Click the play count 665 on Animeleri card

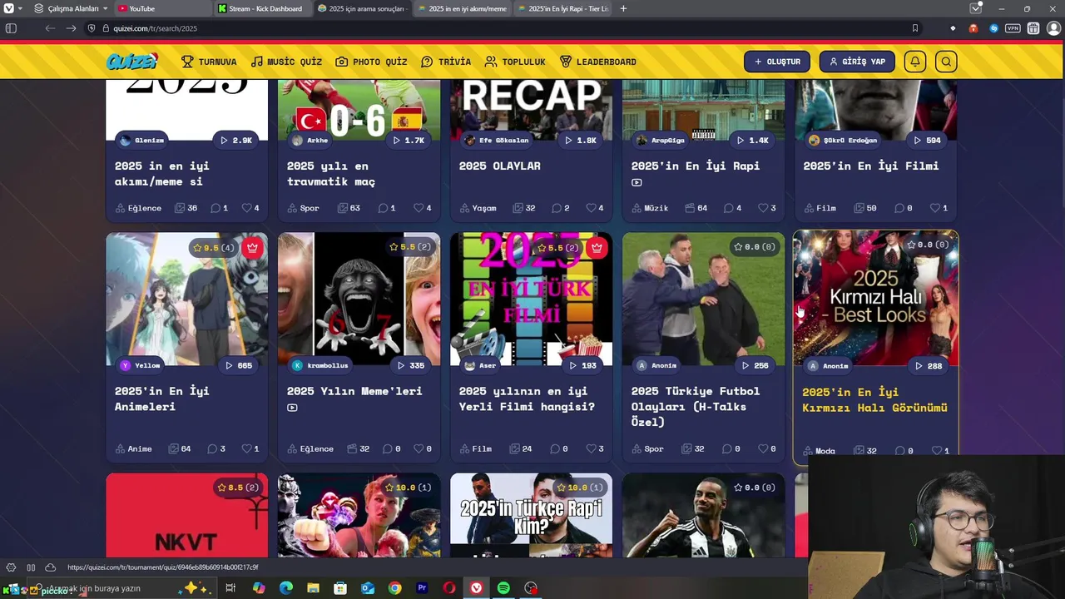click(239, 365)
